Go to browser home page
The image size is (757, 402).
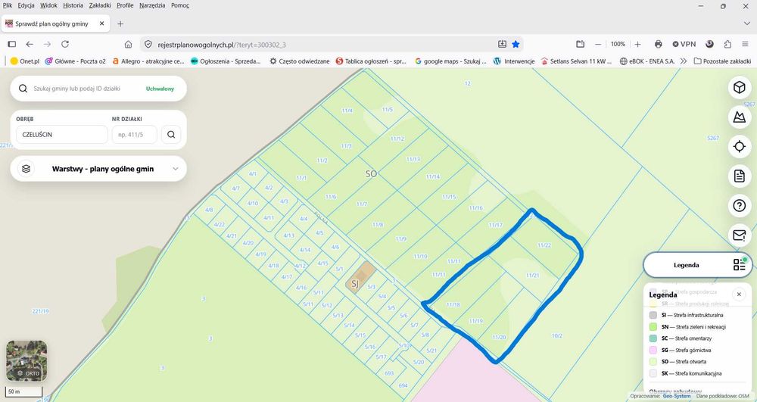128,44
